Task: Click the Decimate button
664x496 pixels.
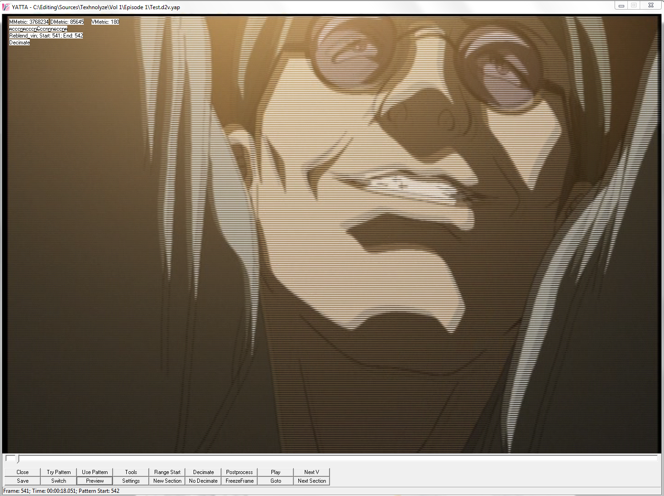Action: click(x=203, y=472)
